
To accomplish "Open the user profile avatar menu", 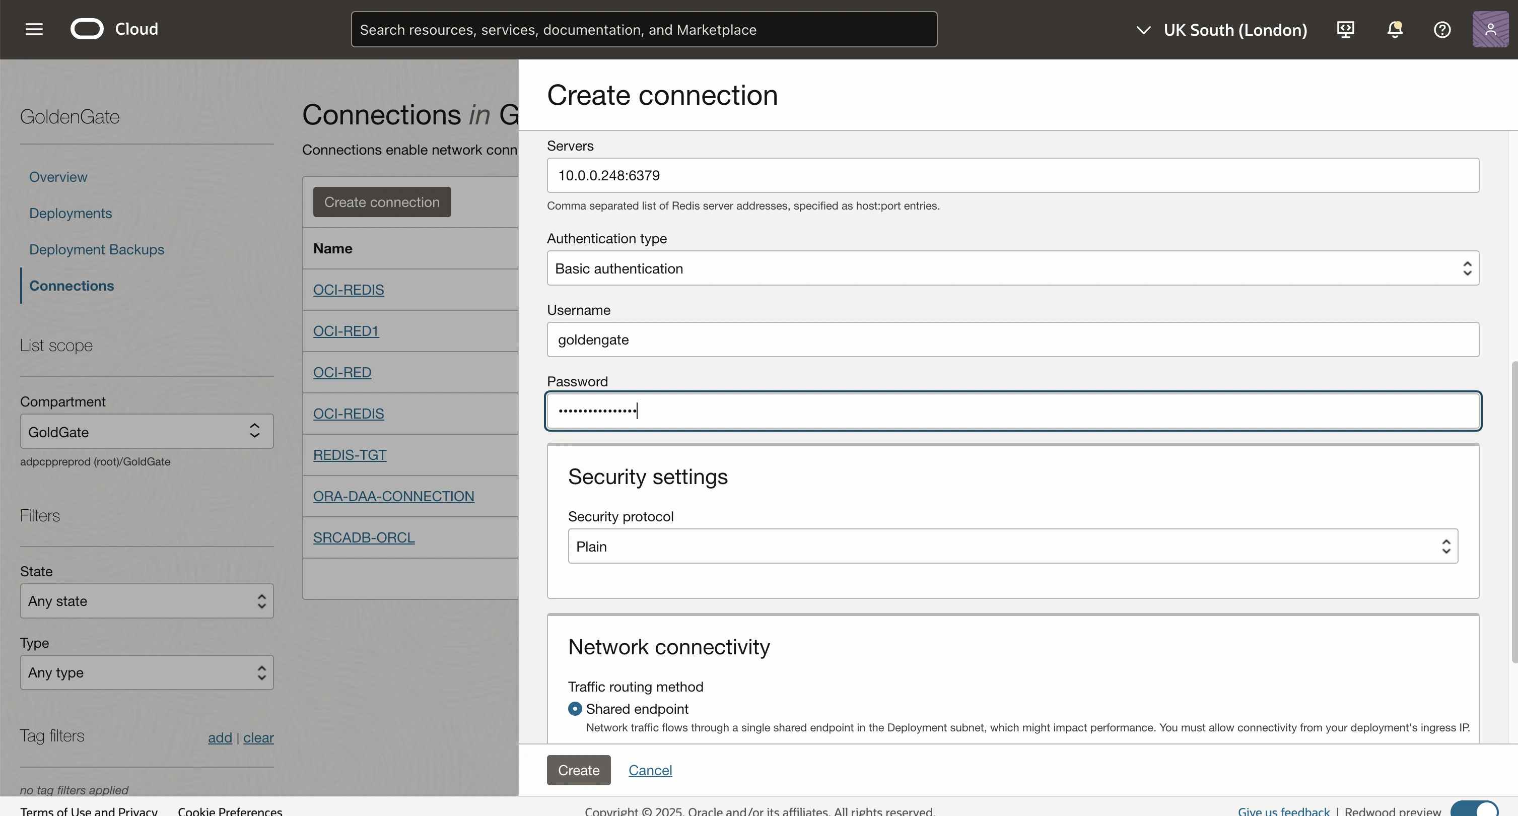I will pyautogui.click(x=1490, y=29).
